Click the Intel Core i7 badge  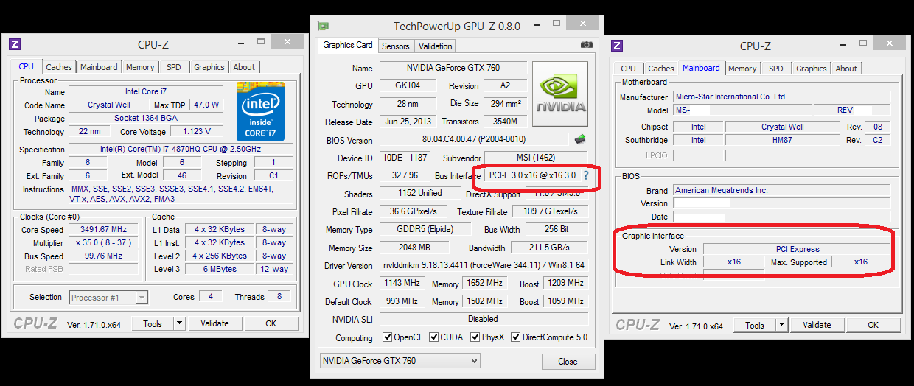pos(260,111)
